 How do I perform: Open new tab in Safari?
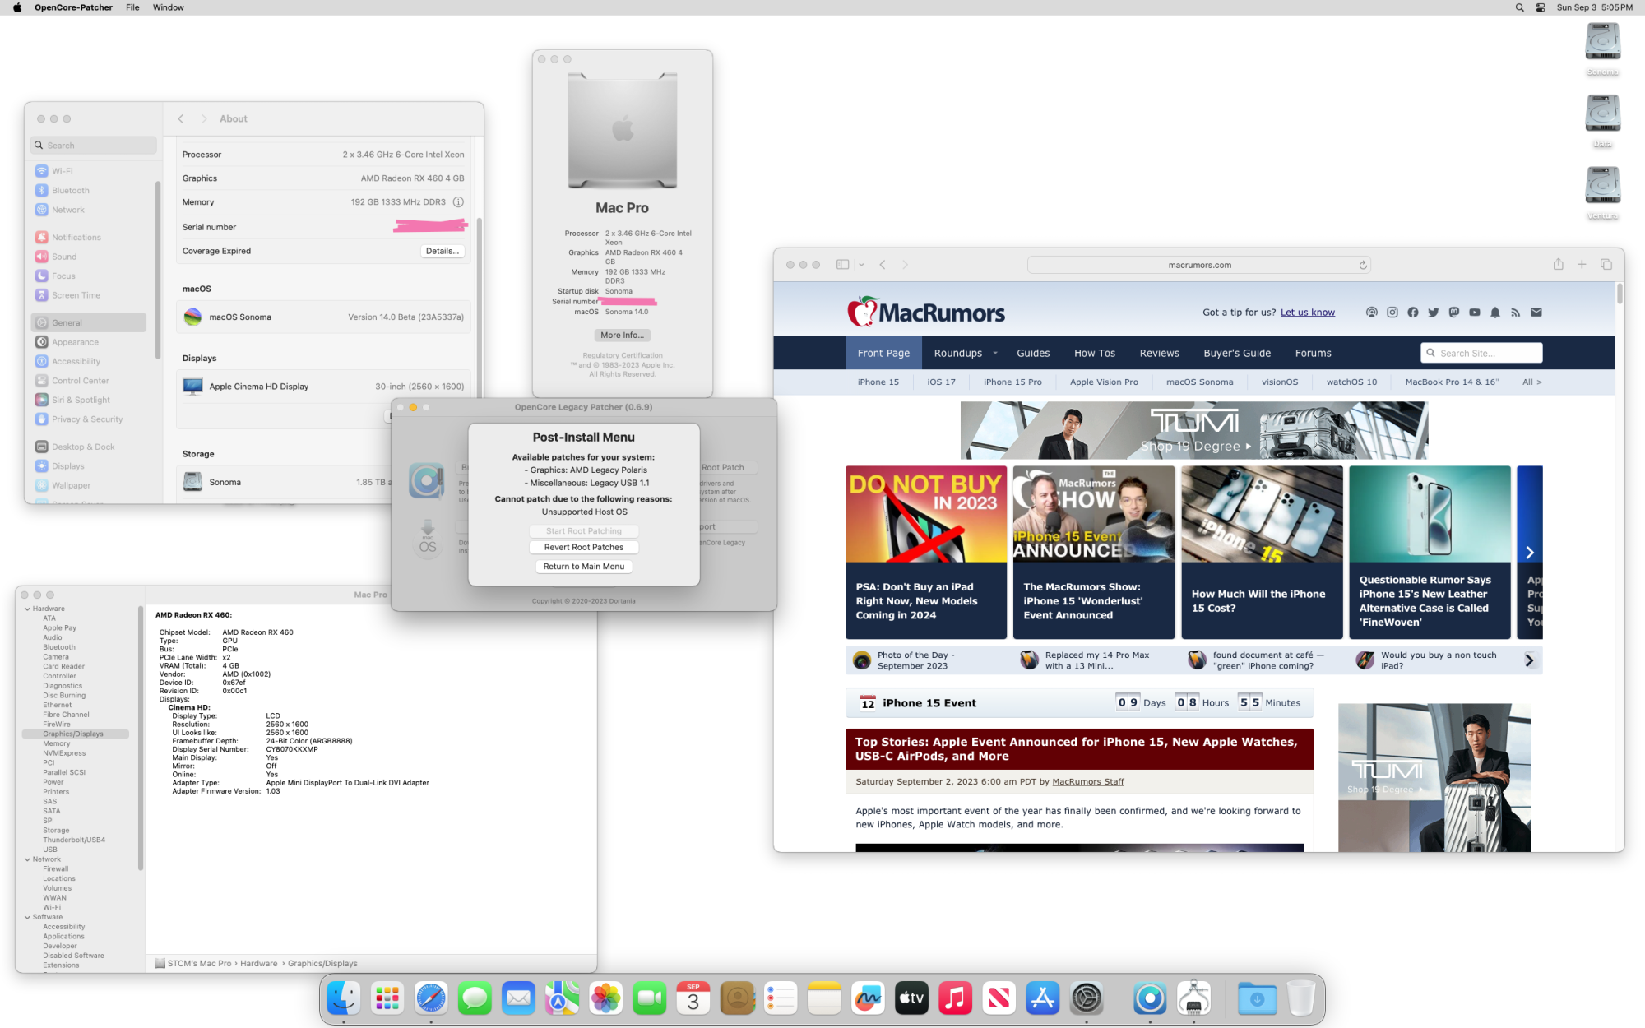tap(1582, 265)
